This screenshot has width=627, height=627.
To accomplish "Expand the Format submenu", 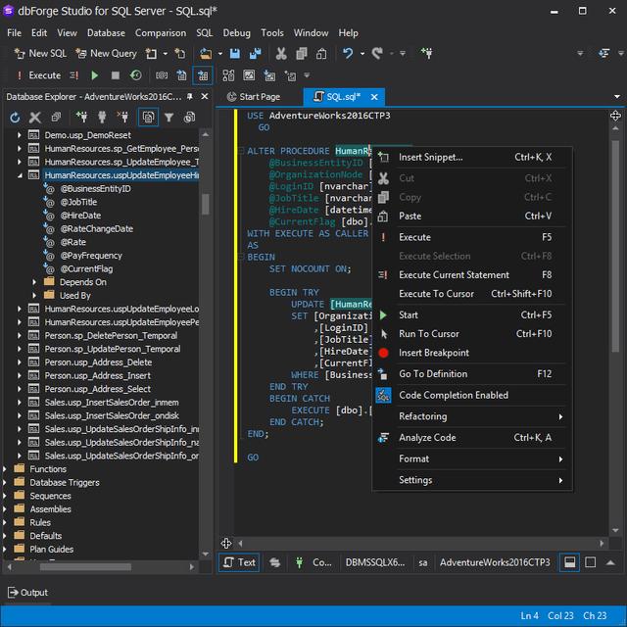I will point(472,459).
